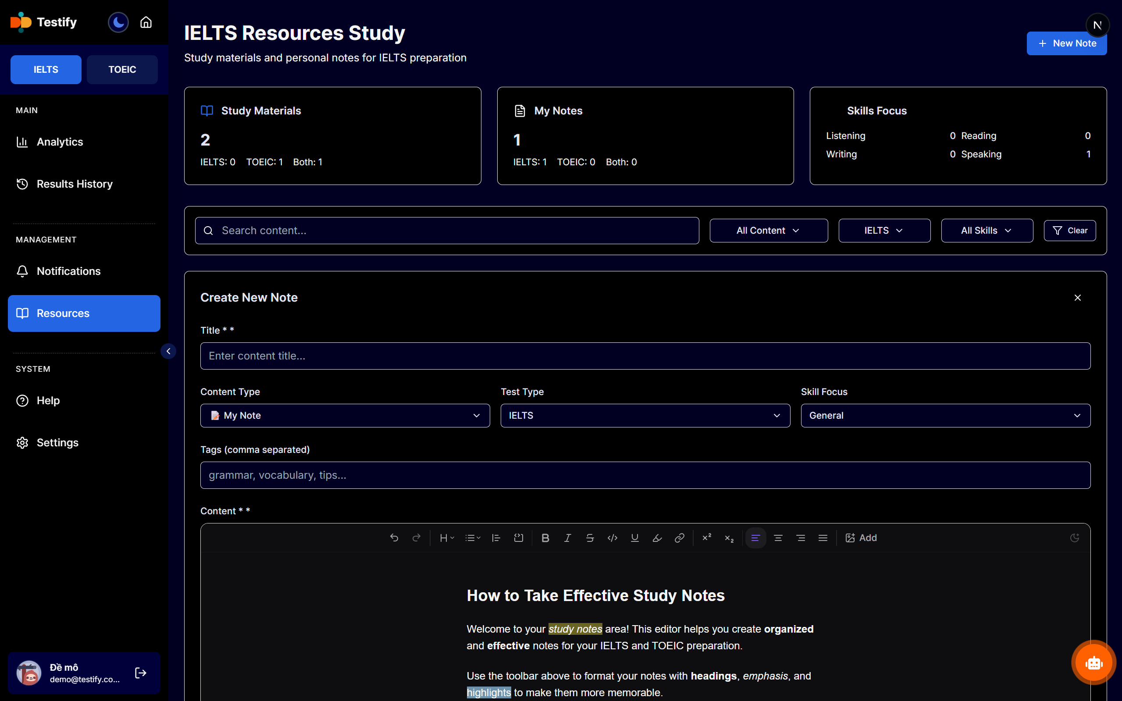Open the Content Type dropdown
Screen dimensions: 1122x701
pos(345,416)
